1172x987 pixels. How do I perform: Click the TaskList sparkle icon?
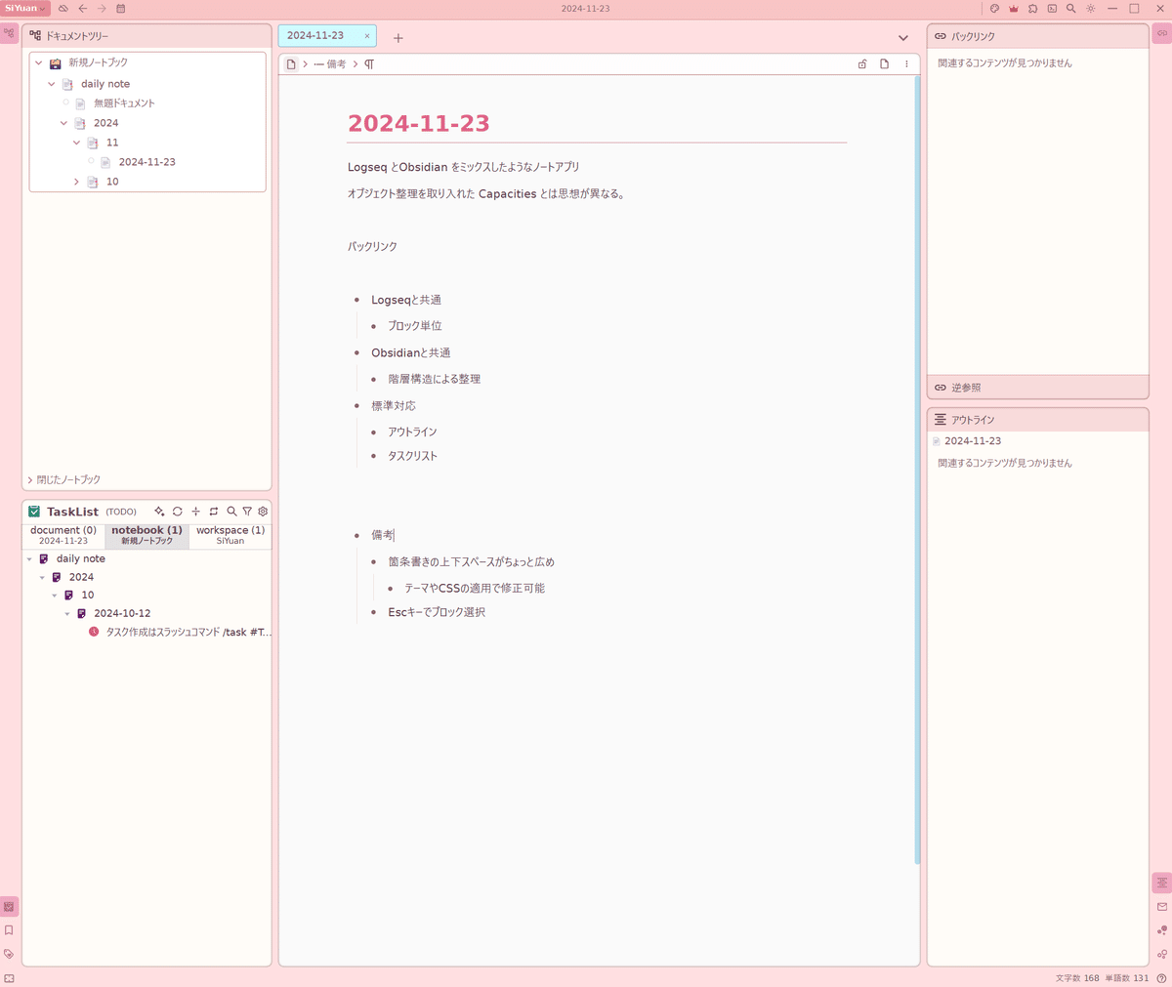[159, 512]
